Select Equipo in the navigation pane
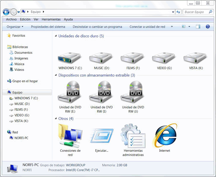The height and width of the screenshot is (177, 216). 17,93
